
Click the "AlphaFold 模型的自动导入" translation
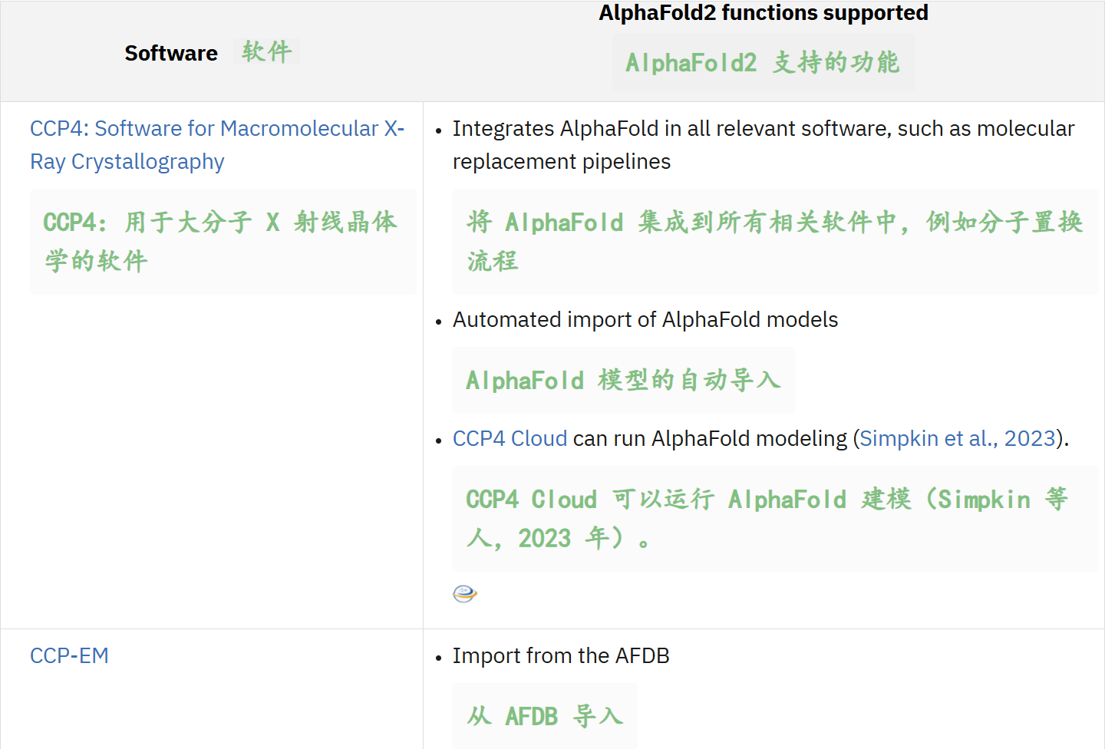[623, 380]
